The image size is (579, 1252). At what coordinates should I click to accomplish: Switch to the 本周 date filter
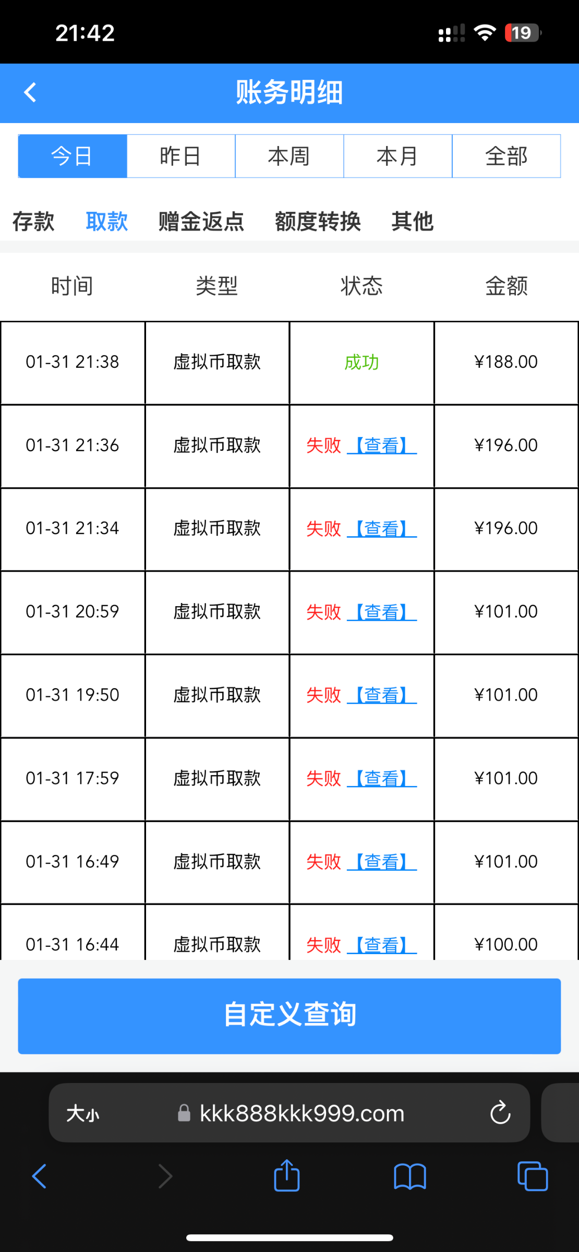[289, 156]
